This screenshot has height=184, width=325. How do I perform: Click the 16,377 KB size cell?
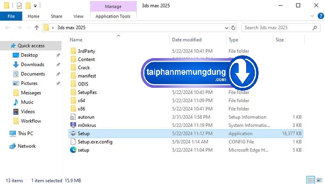tap(292, 133)
